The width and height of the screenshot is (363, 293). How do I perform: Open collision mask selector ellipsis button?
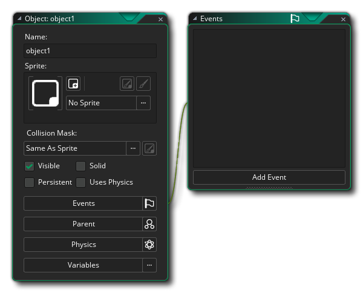[133, 148]
